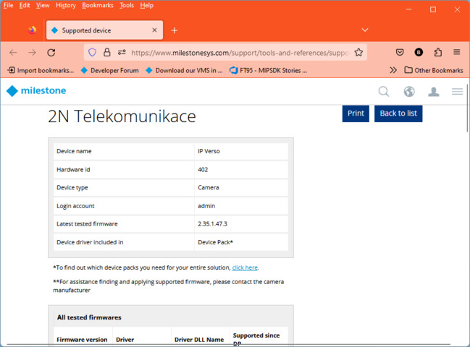Open the Bookmarks menu
470x347 pixels.
tap(98, 6)
